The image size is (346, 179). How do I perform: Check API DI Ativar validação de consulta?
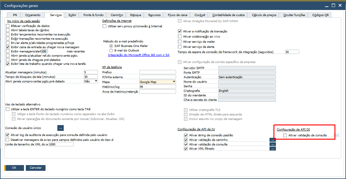point(285,135)
